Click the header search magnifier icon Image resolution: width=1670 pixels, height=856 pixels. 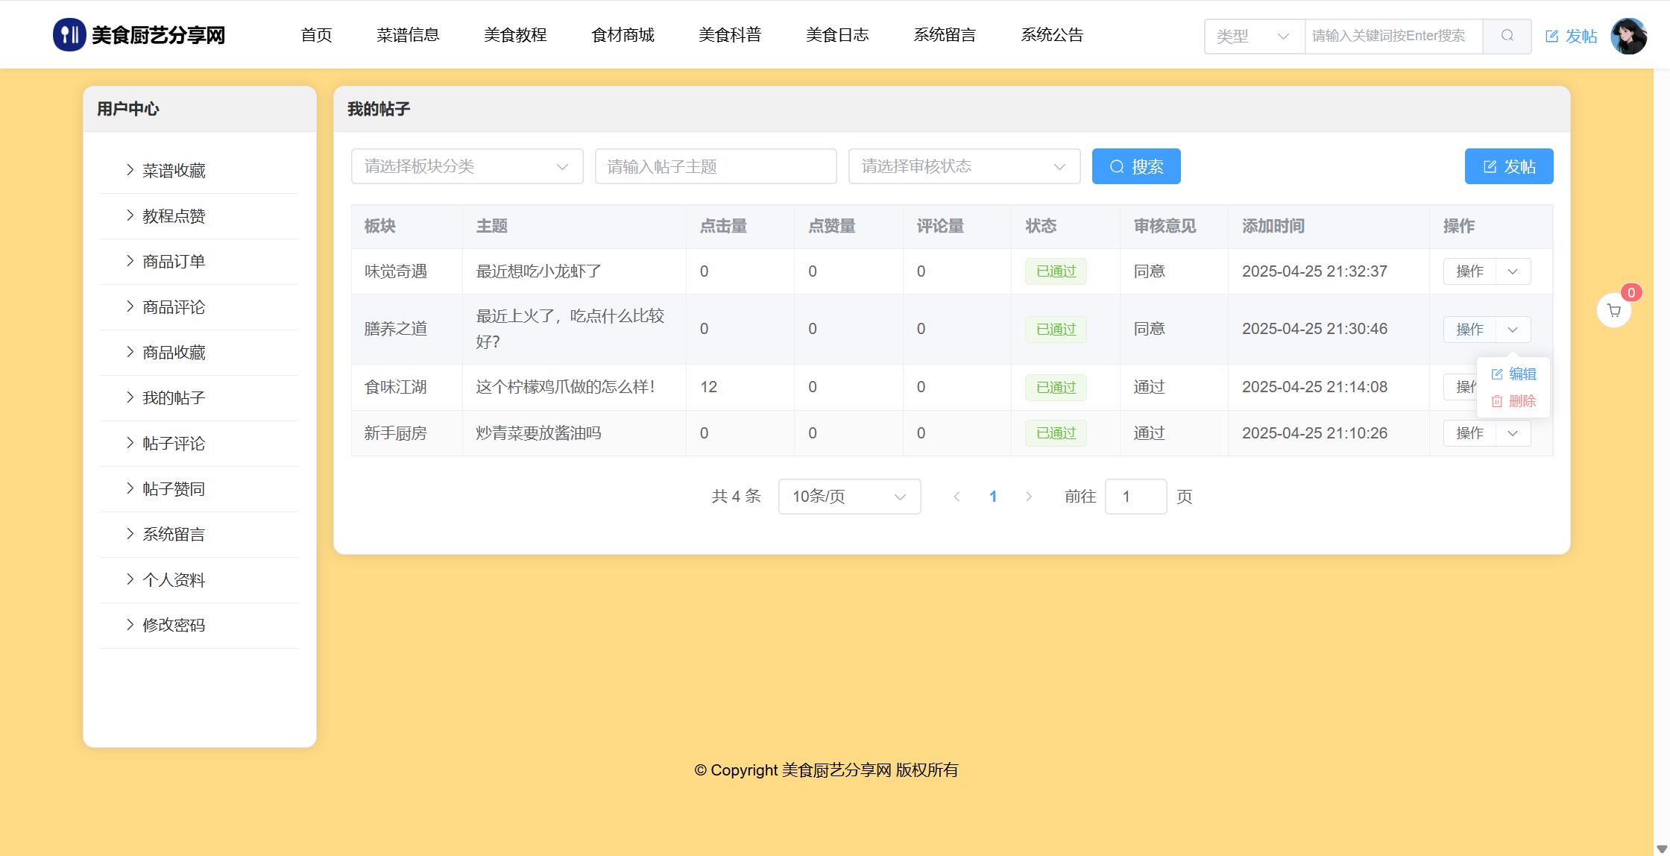(1507, 36)
